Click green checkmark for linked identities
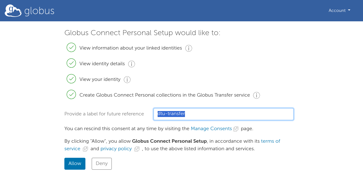363x186 pixels. click(71, 48)
